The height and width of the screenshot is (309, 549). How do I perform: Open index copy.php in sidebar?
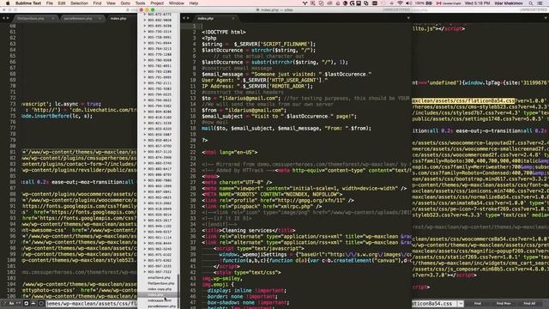[160, 289]
